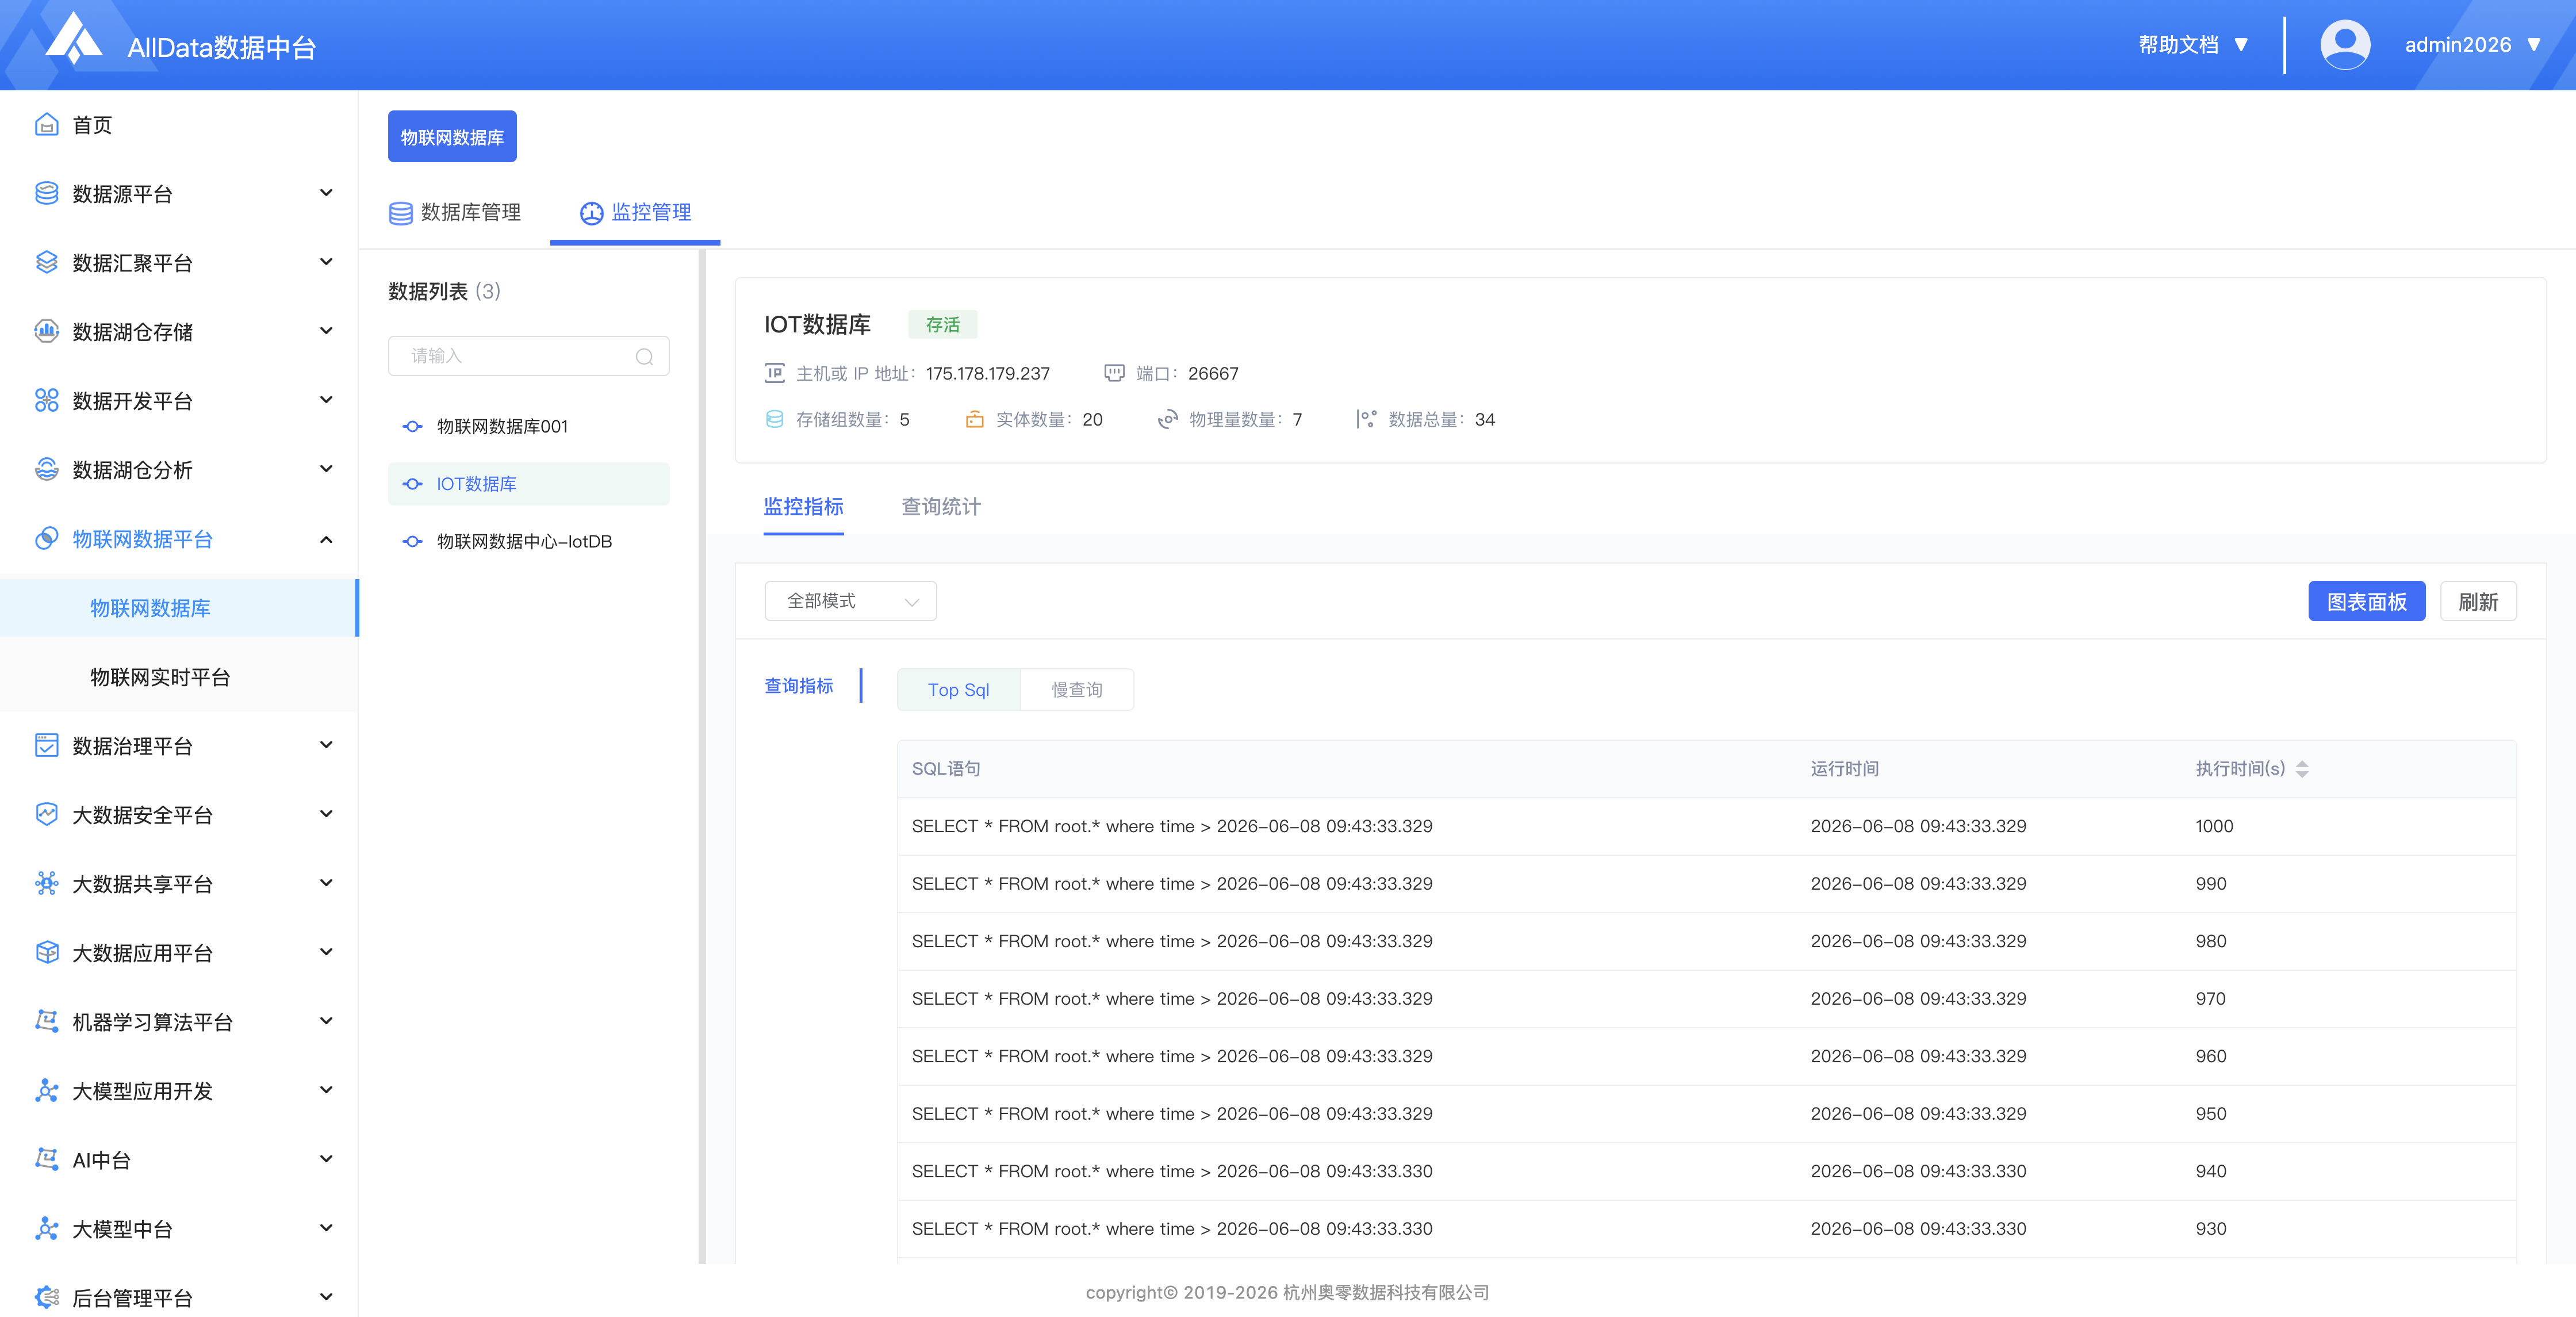
Task: Open the user avatar icon
Action: [2344, 45]
